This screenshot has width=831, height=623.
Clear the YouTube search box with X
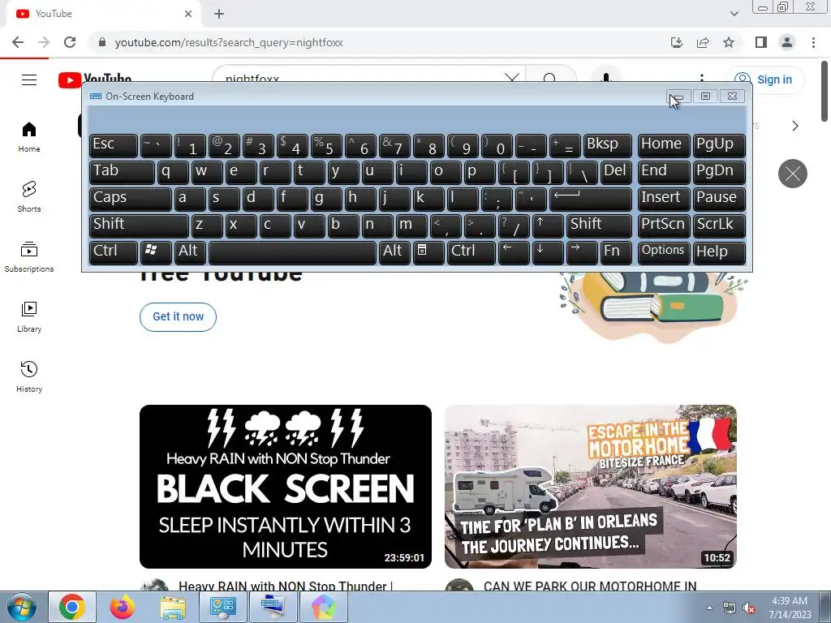click(x=512, y=79)
